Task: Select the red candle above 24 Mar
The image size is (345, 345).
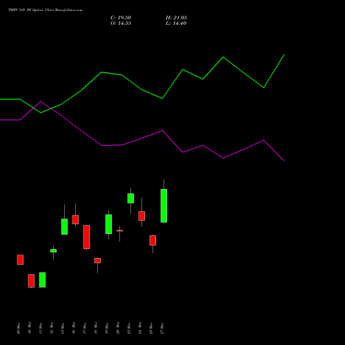Action: click(141, 216)
